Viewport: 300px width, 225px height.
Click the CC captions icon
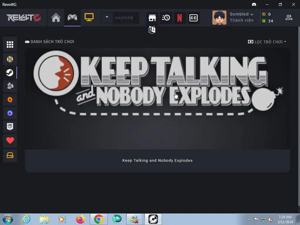click(193, 18)
